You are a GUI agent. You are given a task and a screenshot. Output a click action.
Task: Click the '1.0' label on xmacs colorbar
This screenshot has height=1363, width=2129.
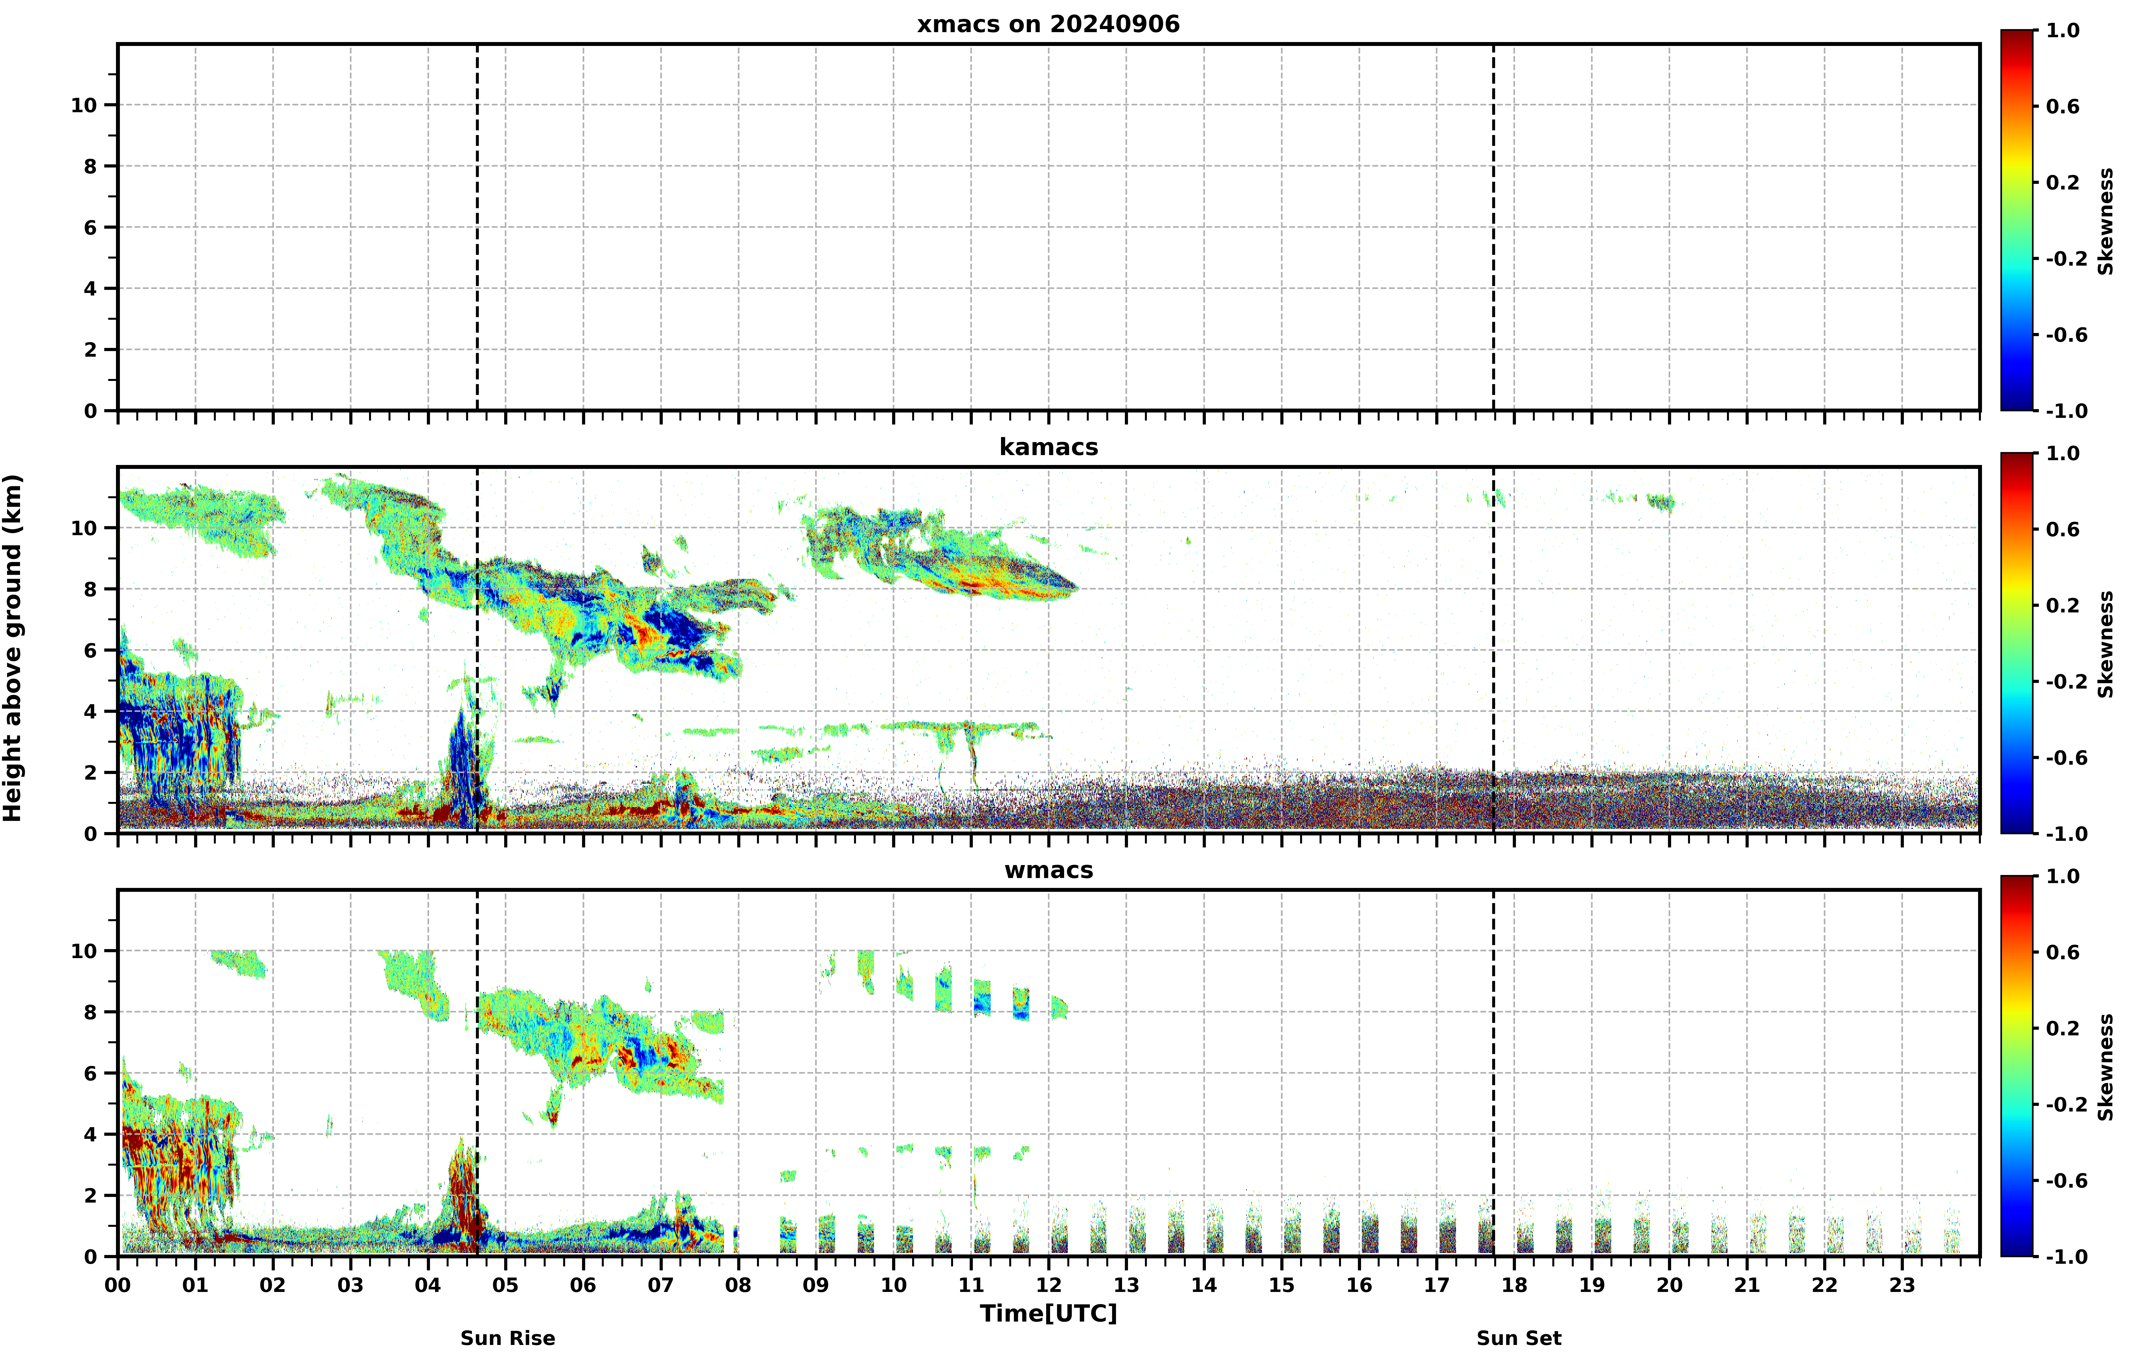(2063, 30)
